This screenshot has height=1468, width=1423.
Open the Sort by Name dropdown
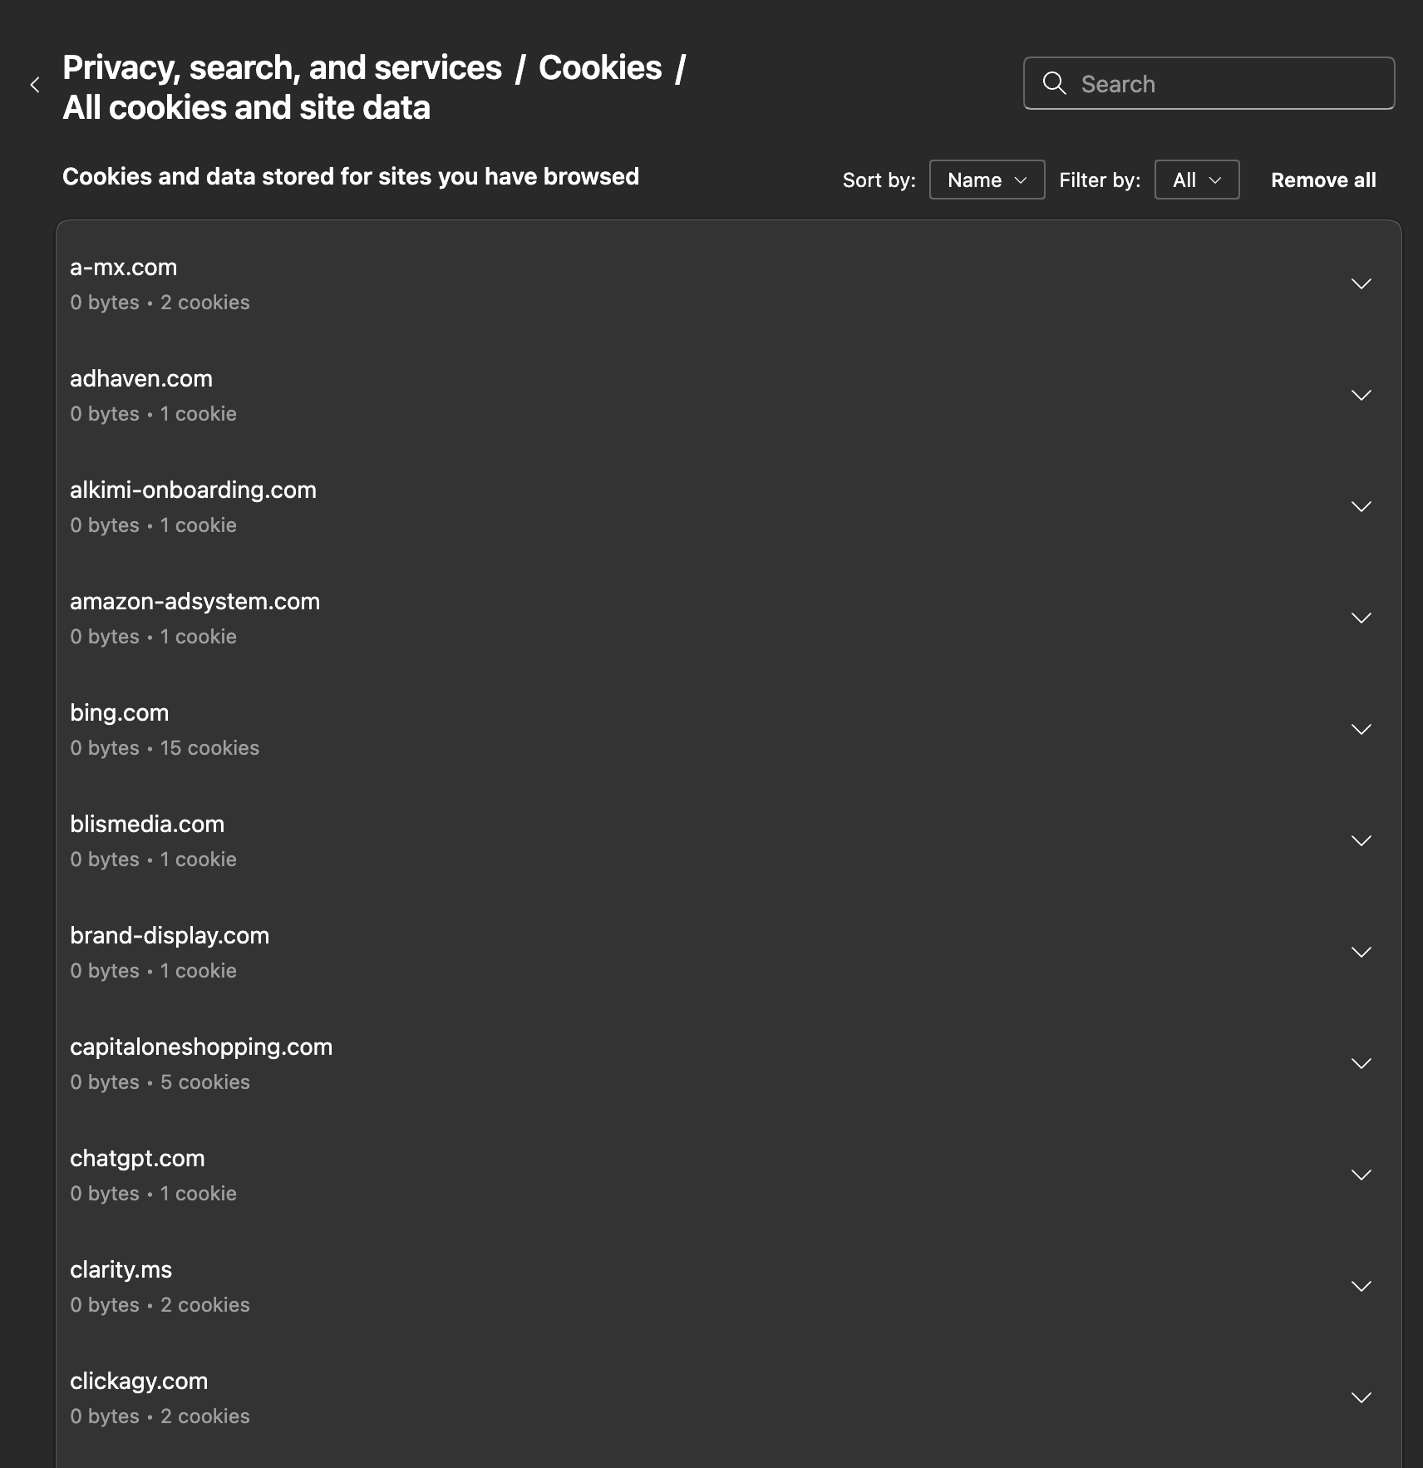coord(987,180)
